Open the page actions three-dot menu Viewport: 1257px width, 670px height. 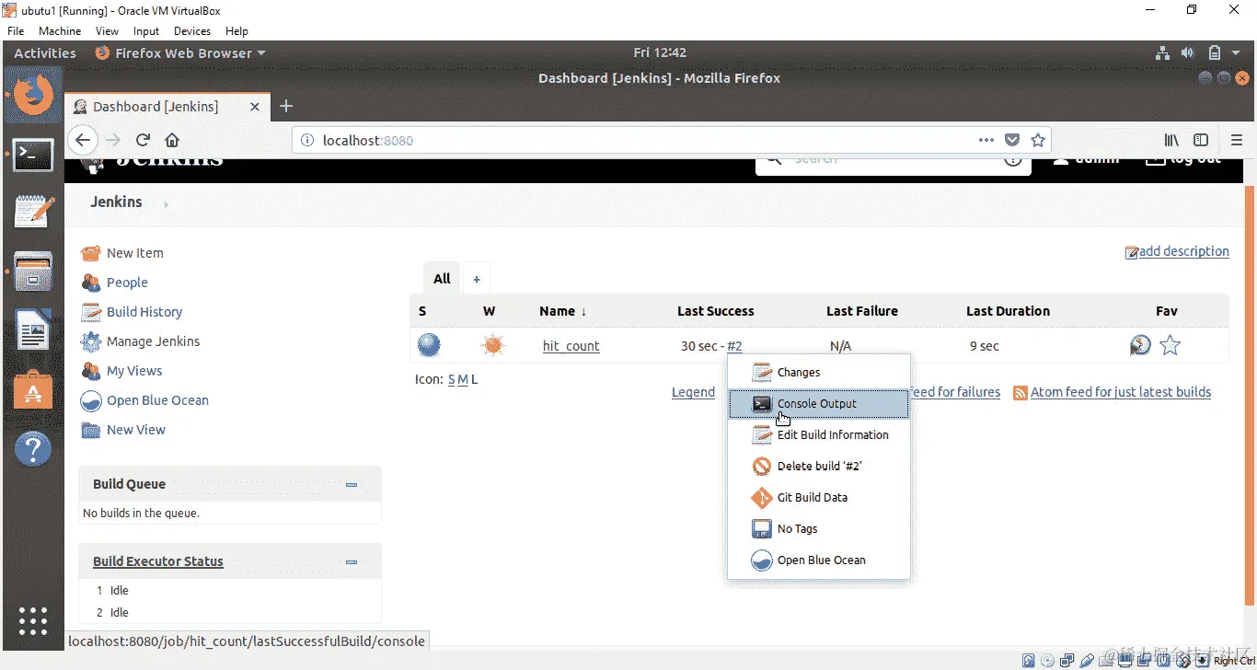pyautogui.click(x=986, y=140)
